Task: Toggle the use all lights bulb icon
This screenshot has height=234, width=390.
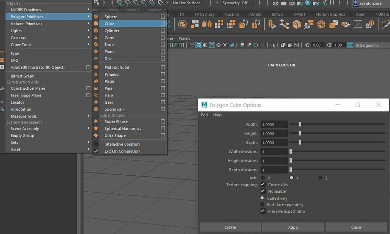Action: (225, 45)
